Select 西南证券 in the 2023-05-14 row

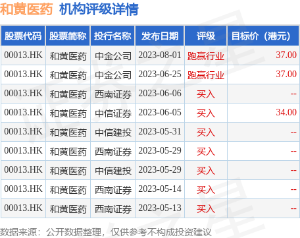(113, 190)
